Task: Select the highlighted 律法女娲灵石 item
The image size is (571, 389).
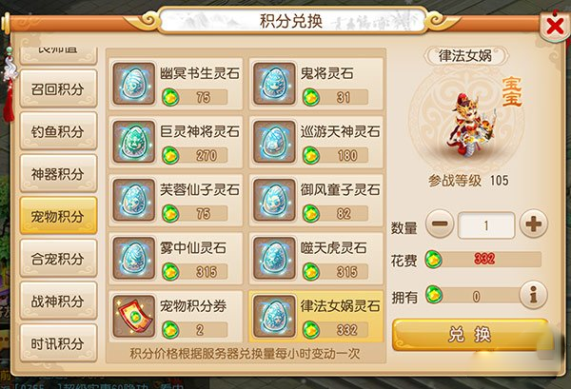Action: [x=316, y=317]
